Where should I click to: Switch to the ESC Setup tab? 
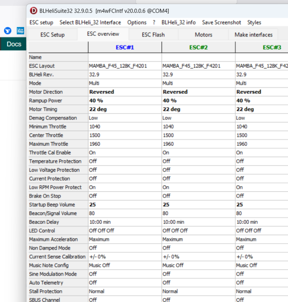52,35
